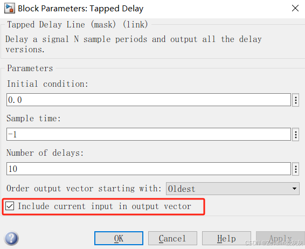Open the three-dot menu beside Sample time

point(295,134)
